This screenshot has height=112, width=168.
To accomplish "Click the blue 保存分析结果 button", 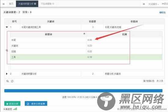I will point(36,103).
